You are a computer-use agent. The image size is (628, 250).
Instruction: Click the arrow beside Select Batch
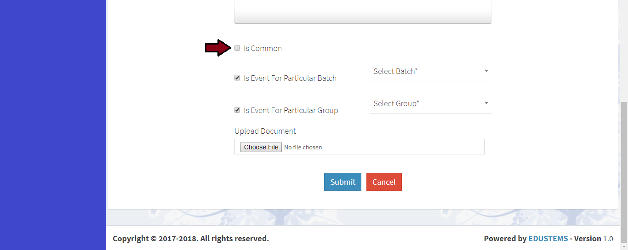pos(486,71)
